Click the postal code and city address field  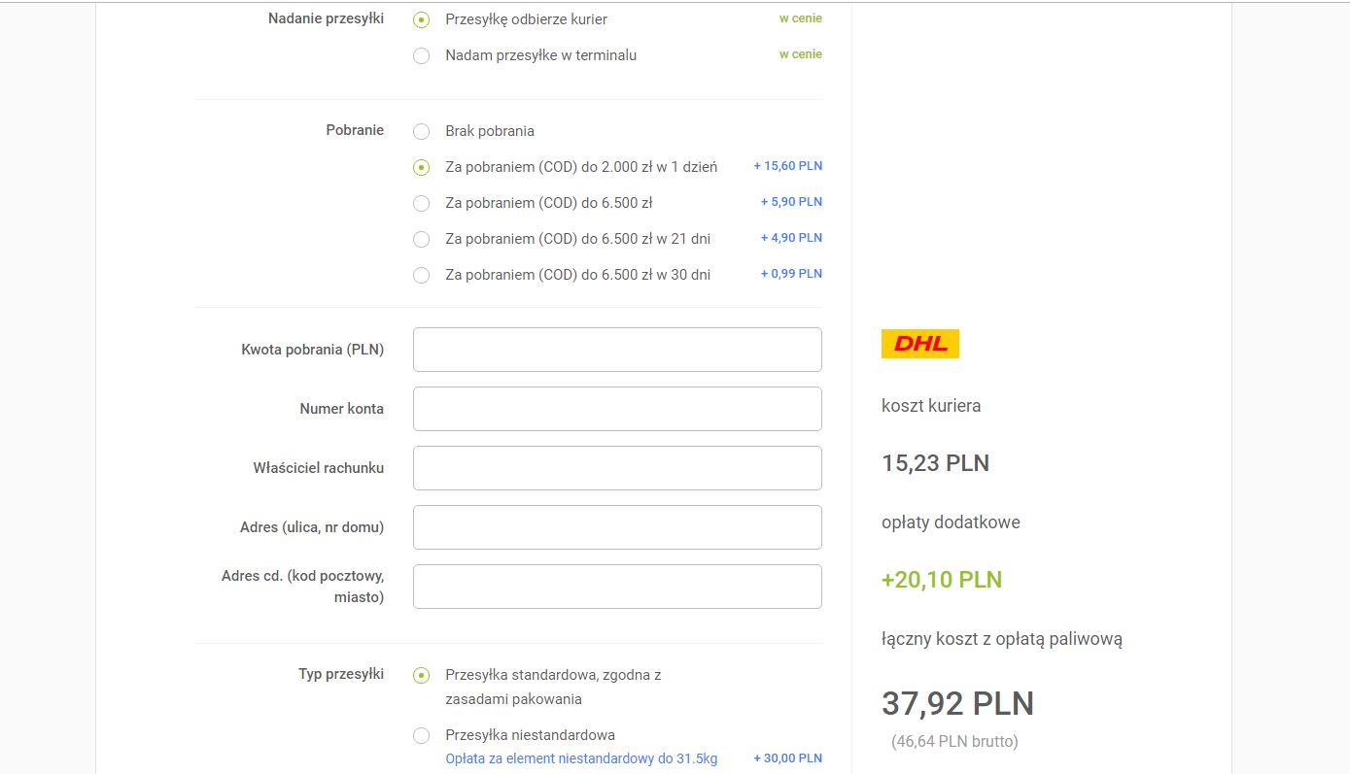[x=617, y=587]
